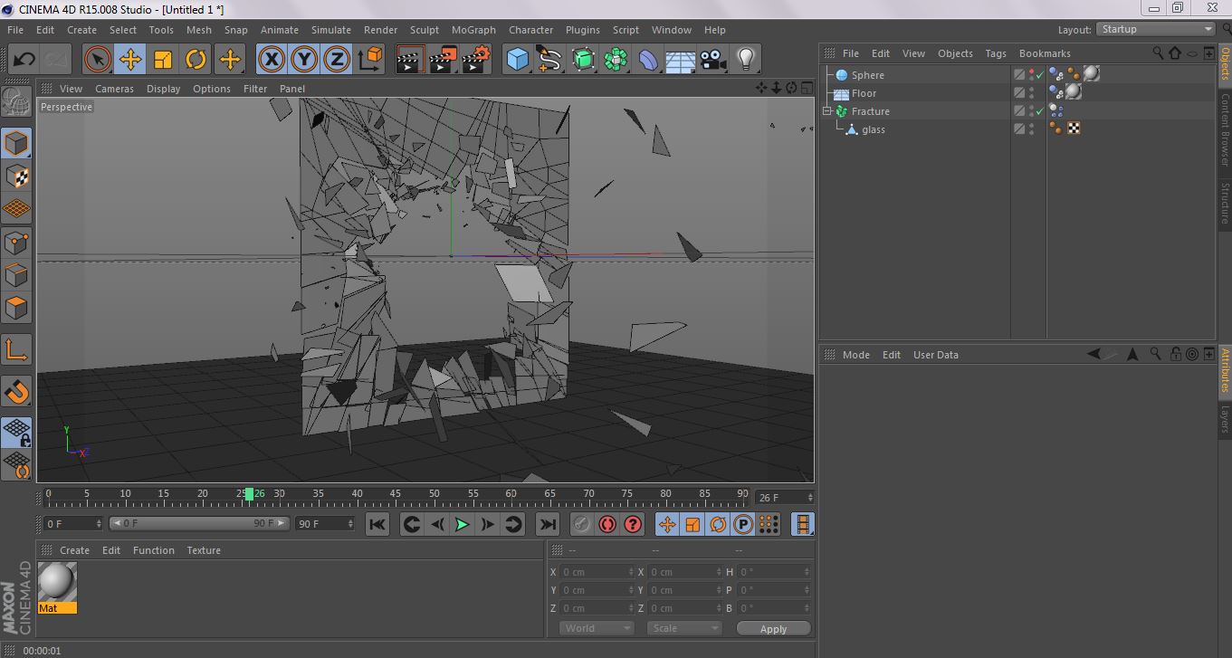Switch to the Layers tab
Screen dimensions: 1232x658
point(1225,418)
